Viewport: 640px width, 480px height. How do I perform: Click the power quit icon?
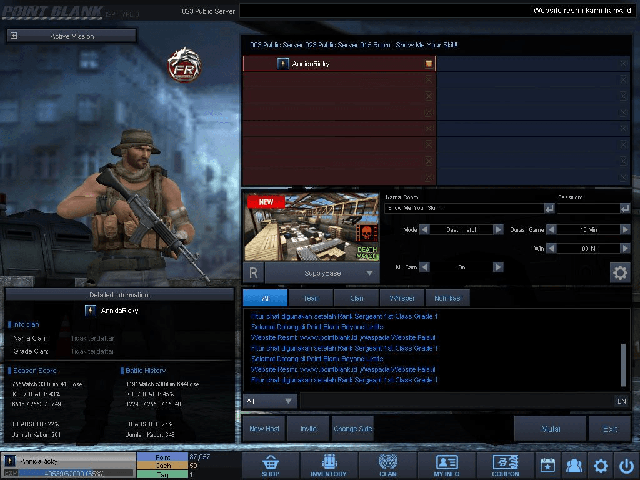(x=626, y=465)
